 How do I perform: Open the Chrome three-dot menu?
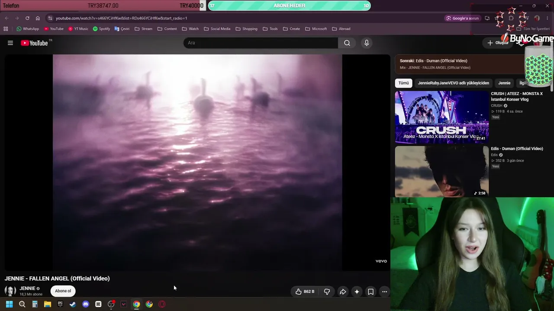click(548, 18)
